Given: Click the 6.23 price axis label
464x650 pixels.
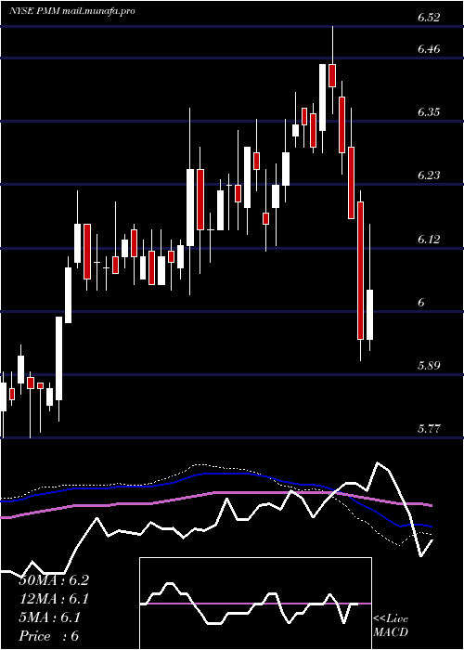Looking at the screenshot, I should click(x=429, y=175).
